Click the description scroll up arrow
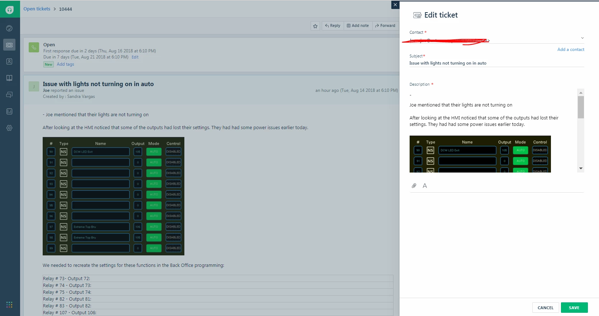Viewport: 599px width, 316px height. (x=581, y=93)
